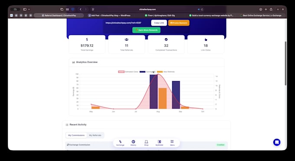The width and height of the screenshot is (295, 161).
Task: Click the Analytics Overview heading
Action: click(87, 62)
